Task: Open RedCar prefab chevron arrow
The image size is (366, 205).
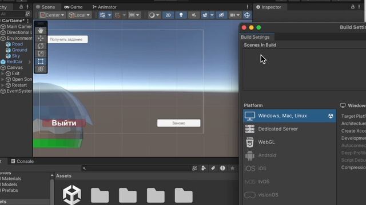Action: 29,62
